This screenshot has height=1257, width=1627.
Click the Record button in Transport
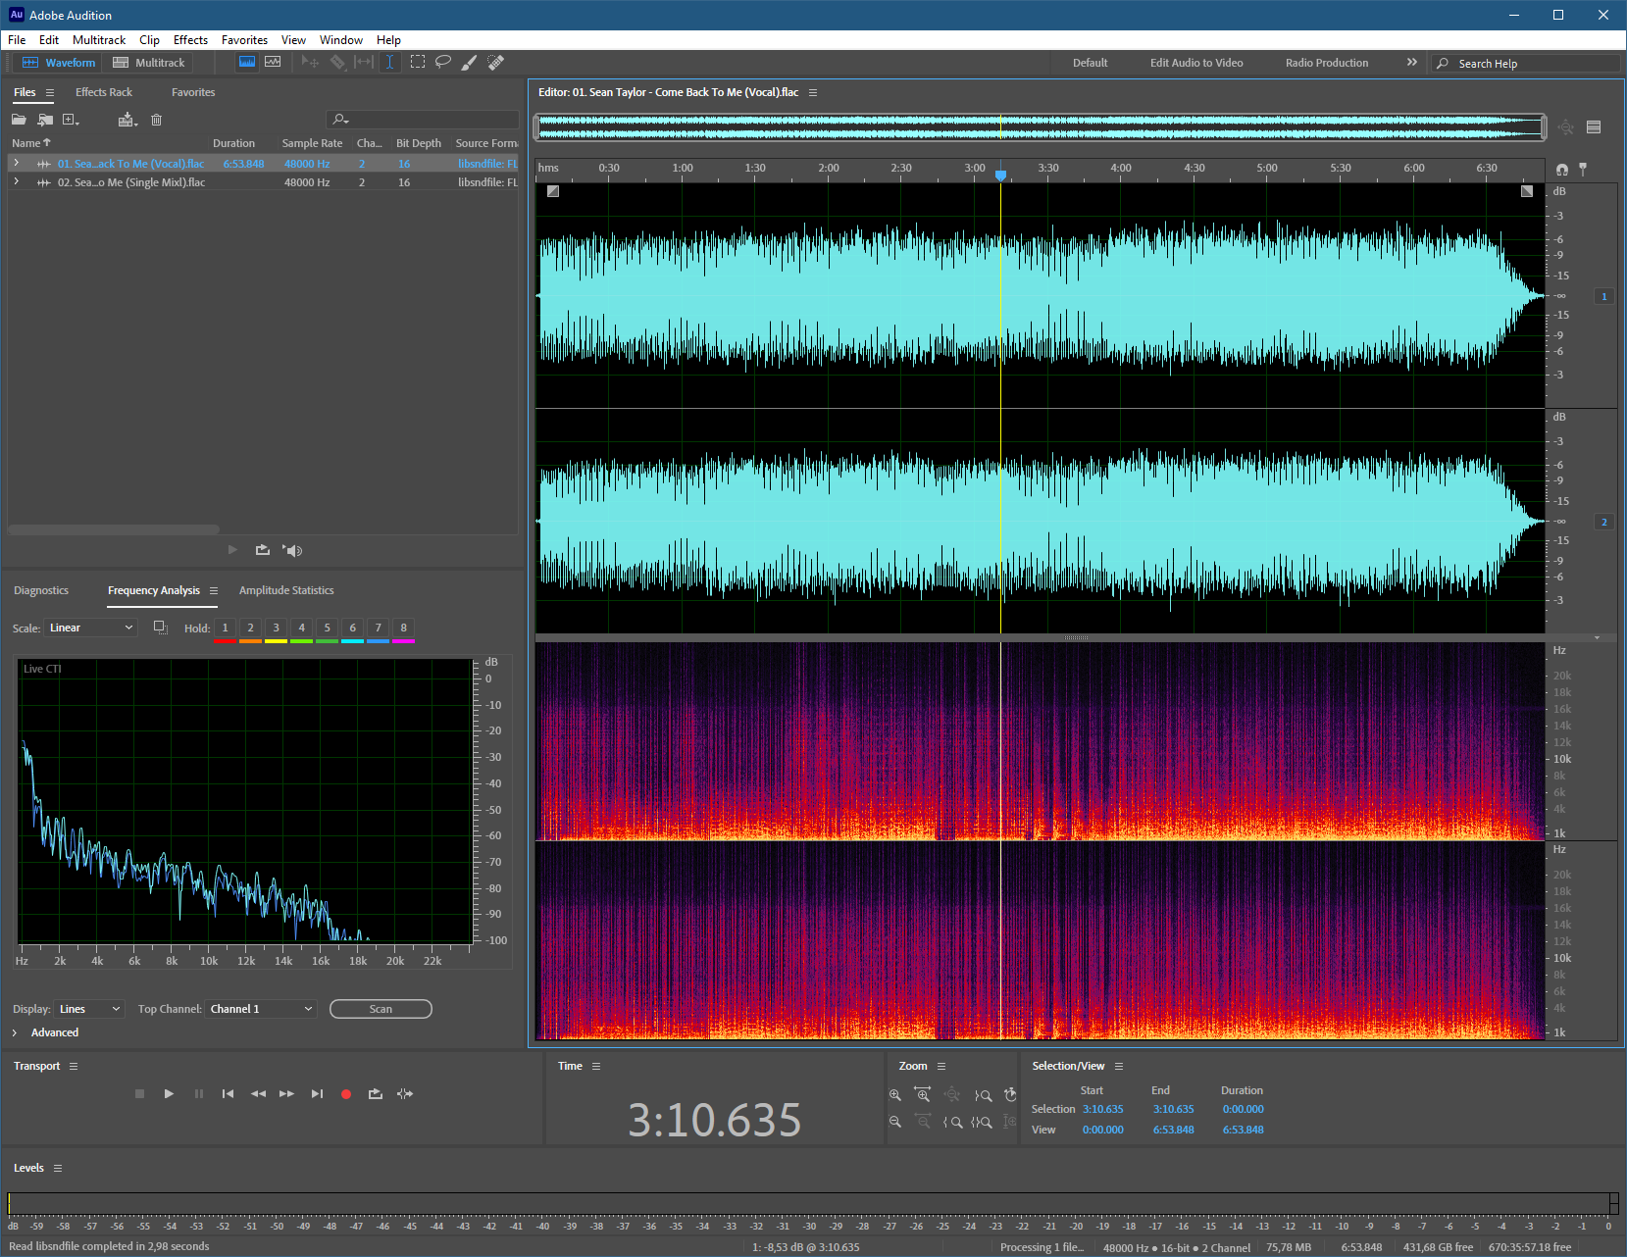click(x=346, y=1094)
